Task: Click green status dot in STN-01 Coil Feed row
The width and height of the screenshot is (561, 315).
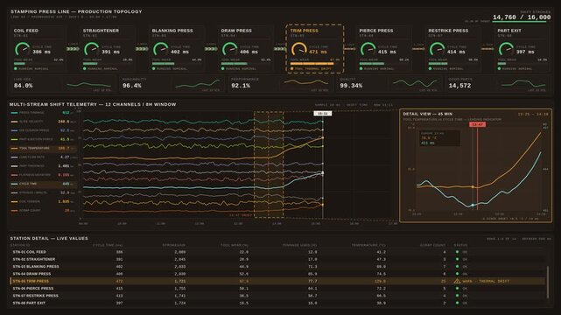Action: 457,252
